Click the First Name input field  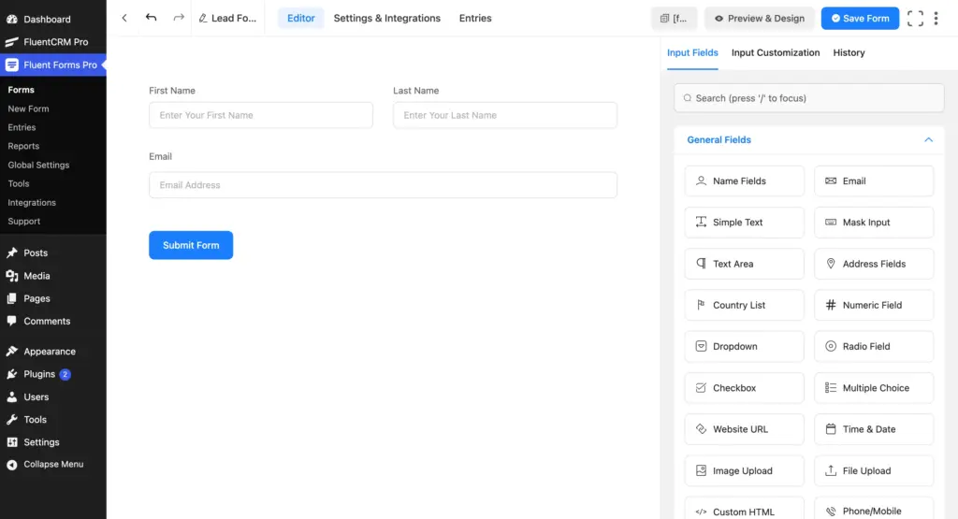coord(261,115)
